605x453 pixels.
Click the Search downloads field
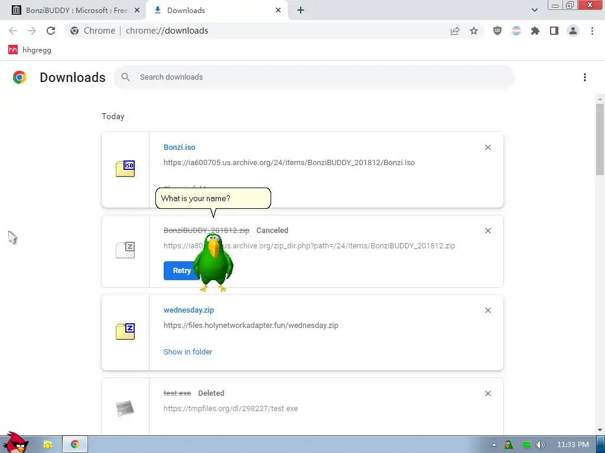tap(314, 77)
